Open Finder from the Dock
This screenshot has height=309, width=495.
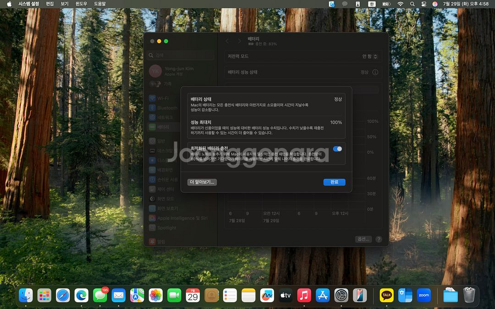click(26, 295)
